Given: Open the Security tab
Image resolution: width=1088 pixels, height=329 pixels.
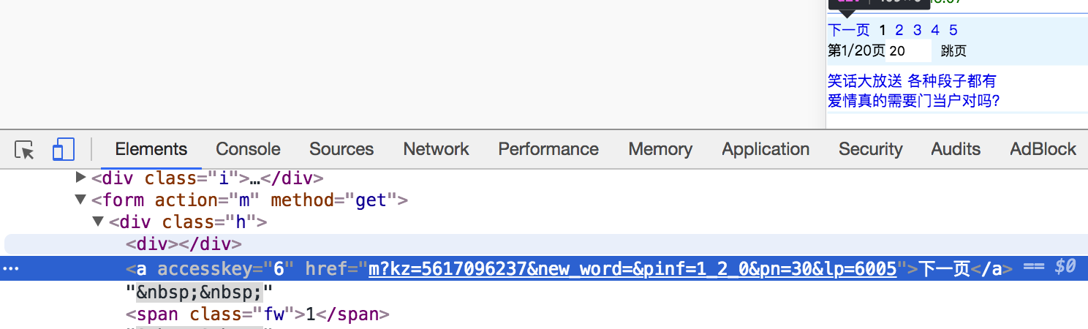Looking at the screenshot, I should pos(870,149).
